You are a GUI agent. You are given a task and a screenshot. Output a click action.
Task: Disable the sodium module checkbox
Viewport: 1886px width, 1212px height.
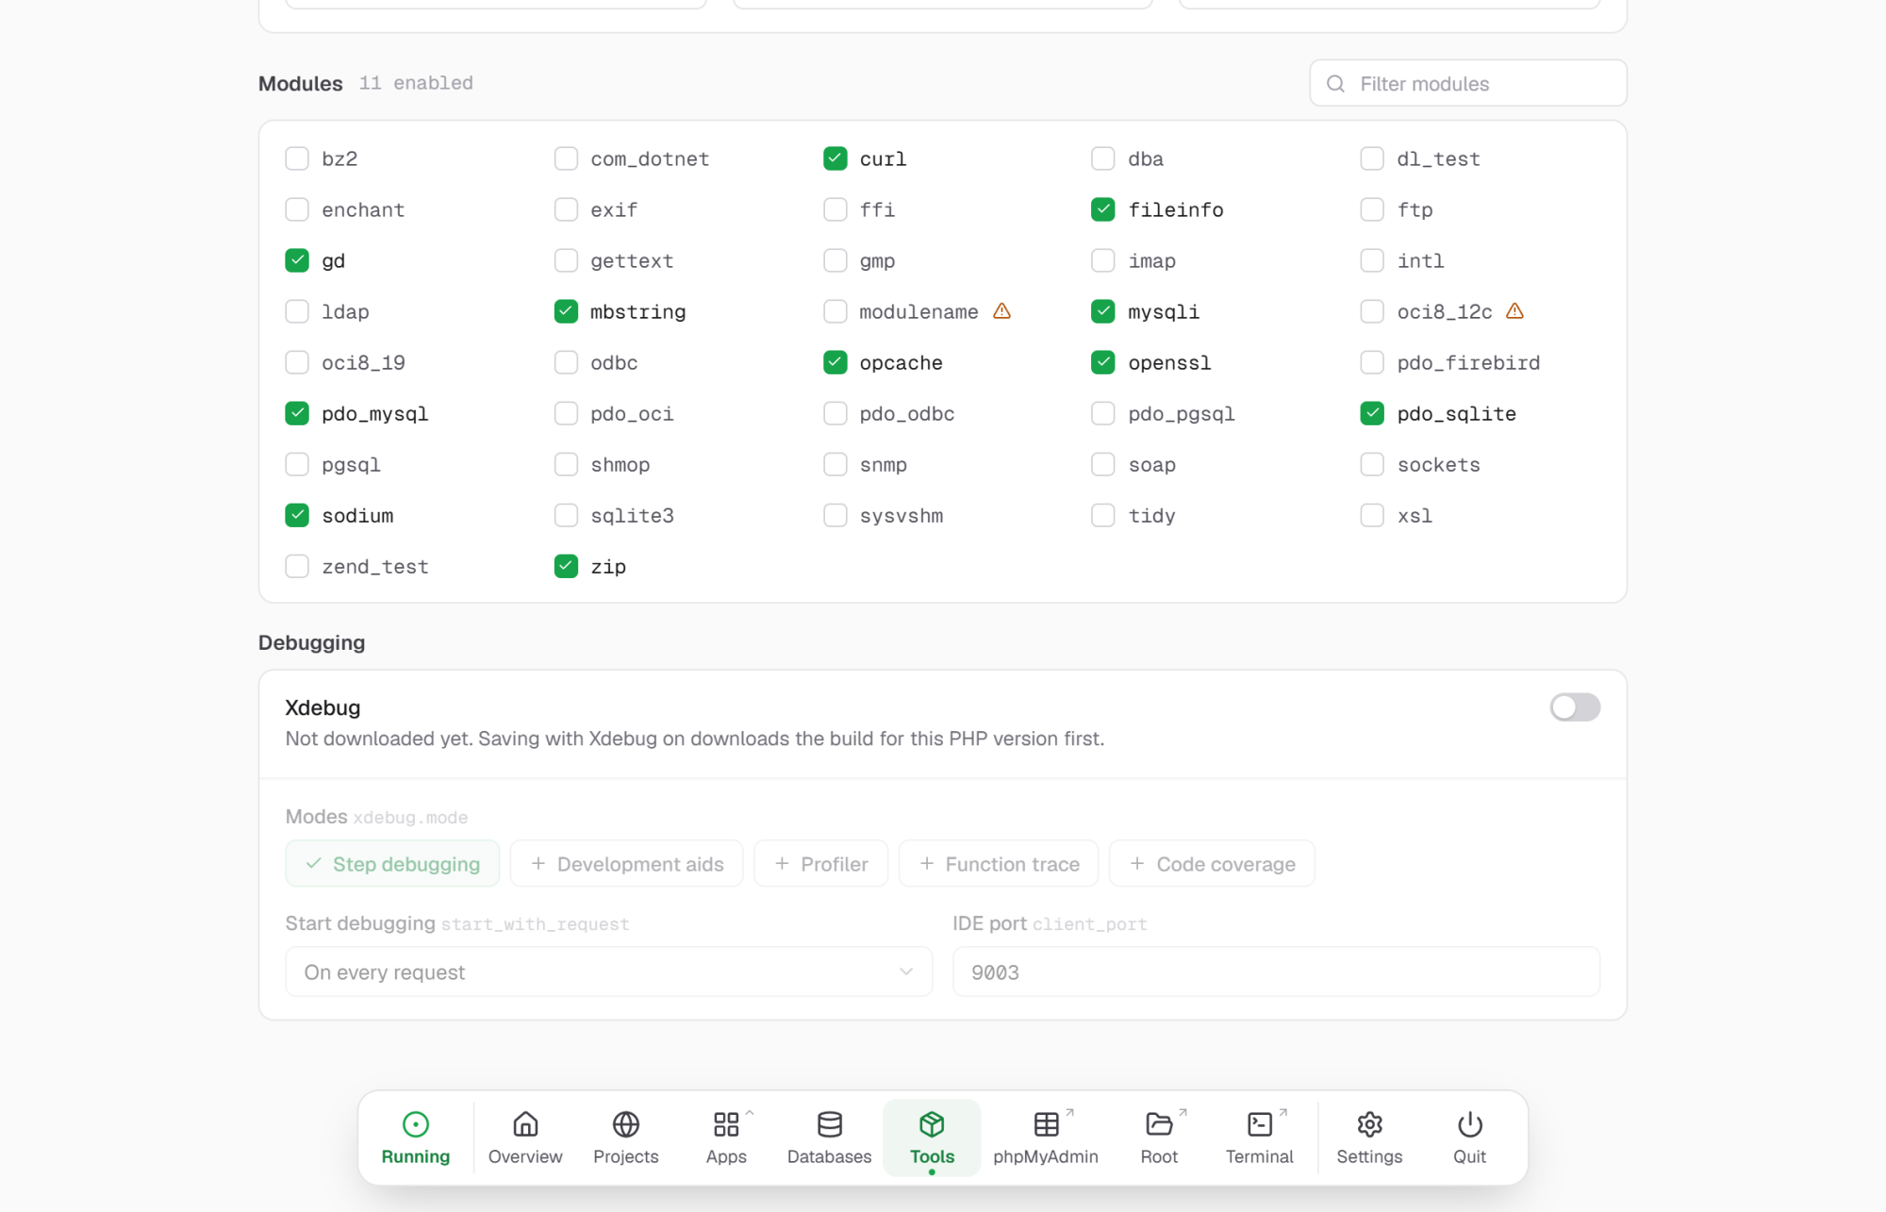297,515
